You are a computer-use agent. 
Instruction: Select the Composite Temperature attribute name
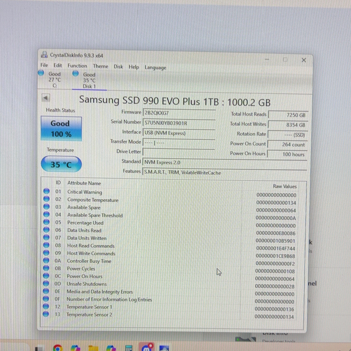coord(93,200)
